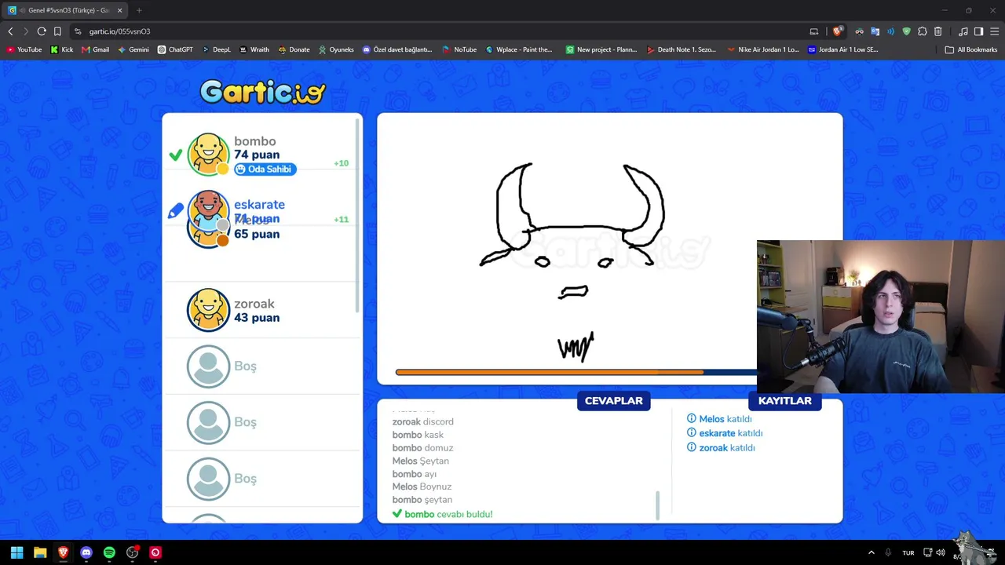
Task: Click the address bar URL gartic.io/055vsnO3
Action: [119, 31]
